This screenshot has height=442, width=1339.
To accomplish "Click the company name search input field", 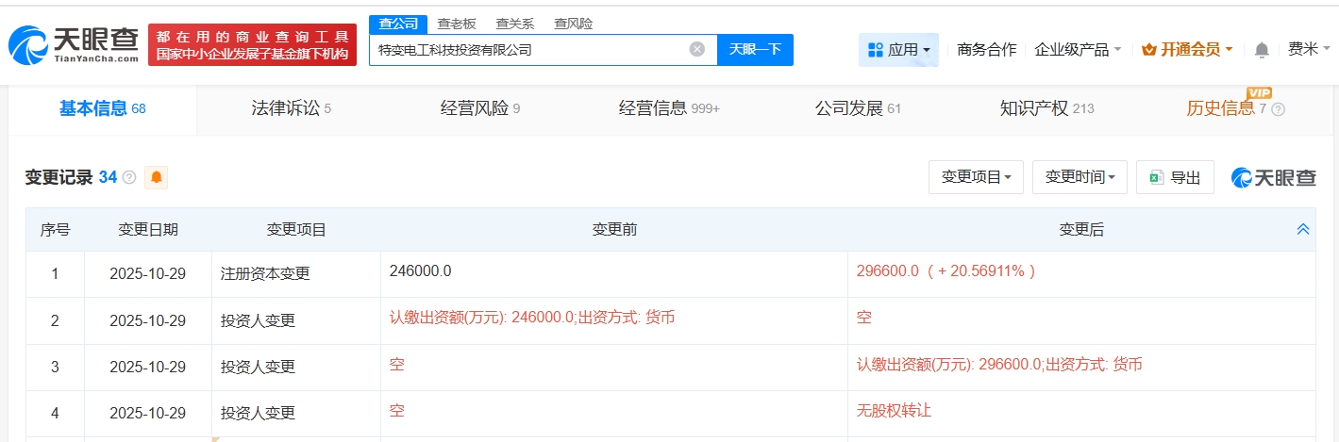I will 528,50.
